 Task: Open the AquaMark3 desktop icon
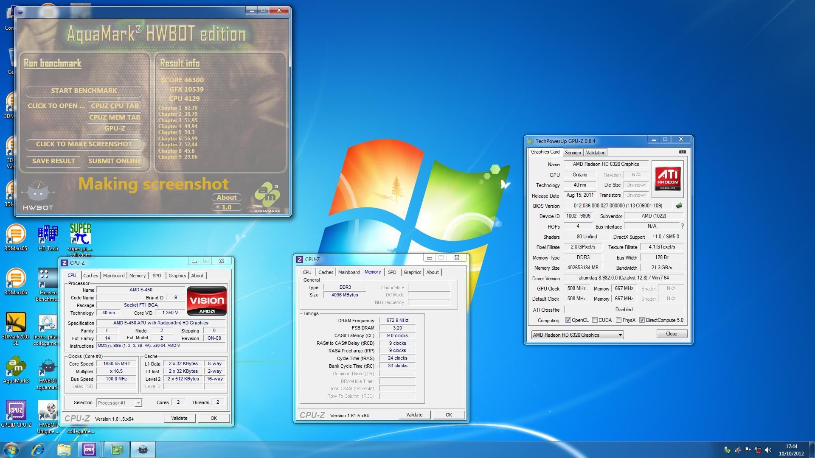click(x=16, y=370)
